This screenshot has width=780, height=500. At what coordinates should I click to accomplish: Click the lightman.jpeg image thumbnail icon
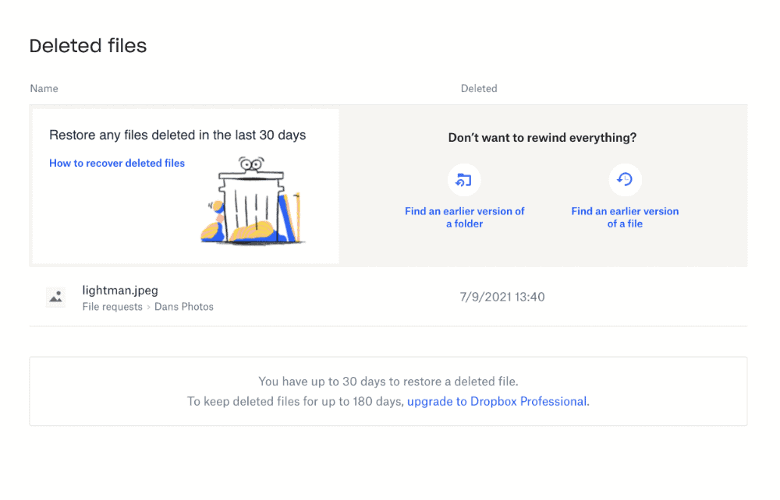pyautogui.click(x=55, y=297)
